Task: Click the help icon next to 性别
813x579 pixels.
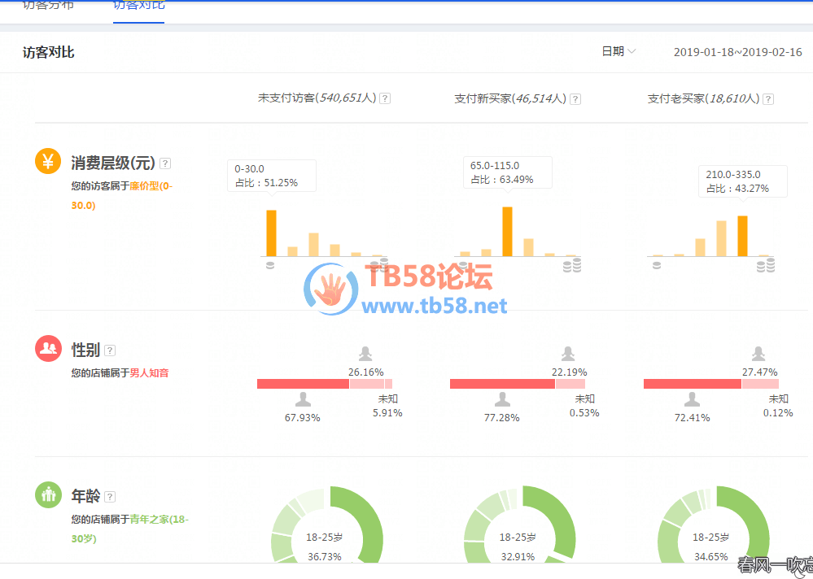Action: [x=110, y=350]
